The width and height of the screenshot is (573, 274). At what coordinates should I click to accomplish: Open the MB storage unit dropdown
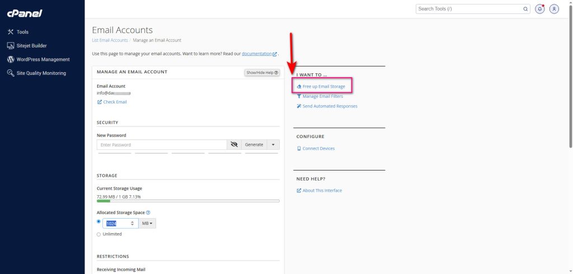point(148,223)
